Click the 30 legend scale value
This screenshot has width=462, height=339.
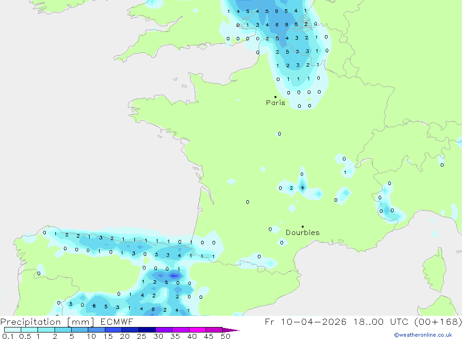158,336
